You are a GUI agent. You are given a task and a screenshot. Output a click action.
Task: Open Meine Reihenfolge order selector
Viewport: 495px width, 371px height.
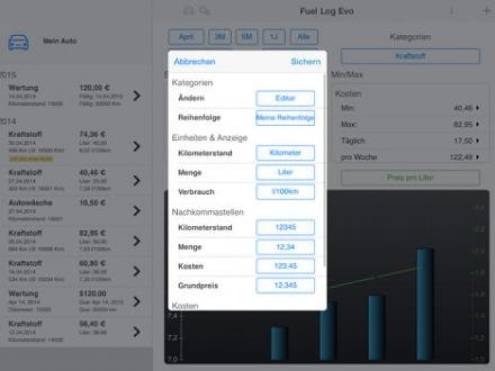pos(285,118)
